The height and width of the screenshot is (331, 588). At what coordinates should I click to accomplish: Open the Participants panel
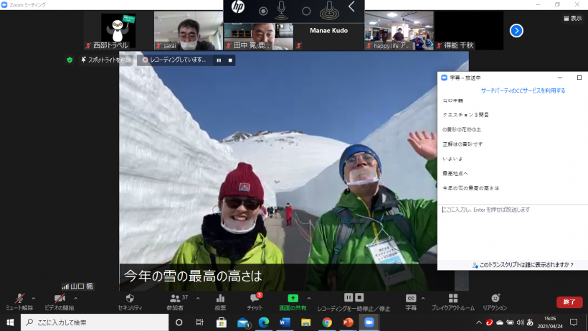pyautogui.click(x=175, y=299)
